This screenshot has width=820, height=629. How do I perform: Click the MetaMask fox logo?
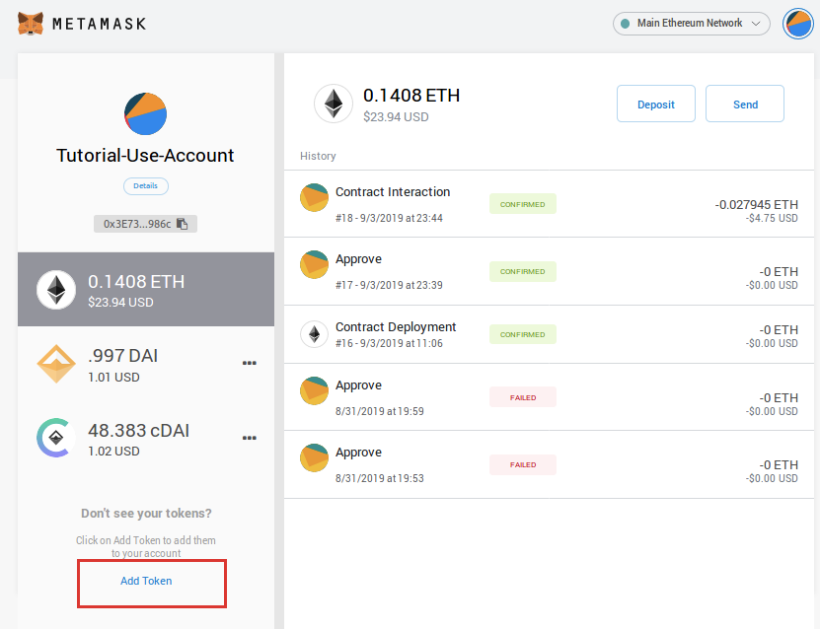(31, 24)
